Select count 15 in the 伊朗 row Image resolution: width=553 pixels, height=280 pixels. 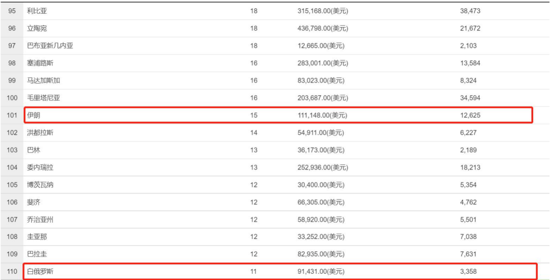[254, 115]
